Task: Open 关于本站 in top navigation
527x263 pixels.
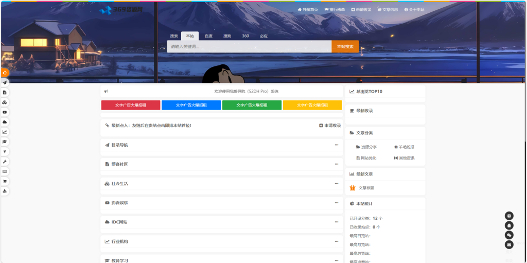Action: point(414,10)
